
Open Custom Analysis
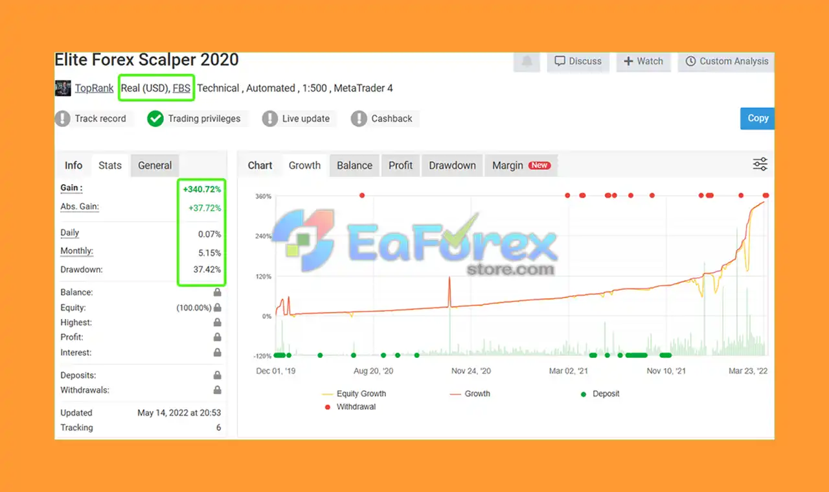click(726, 61)
